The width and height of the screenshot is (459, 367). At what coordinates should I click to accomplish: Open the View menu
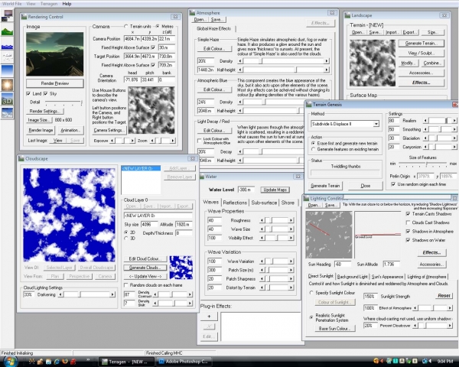click(31, 4)
